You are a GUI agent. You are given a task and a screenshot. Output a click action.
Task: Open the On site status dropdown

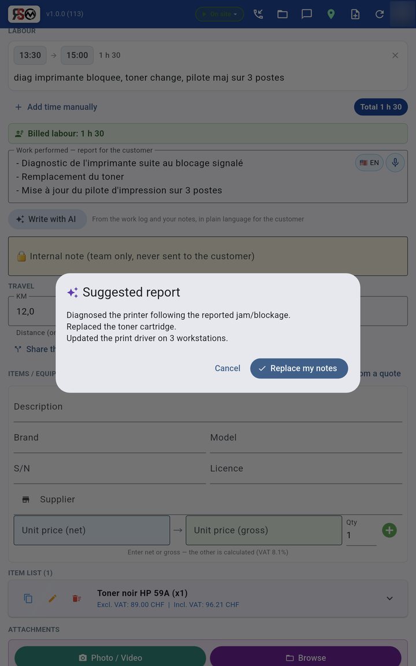coord(220,14)
